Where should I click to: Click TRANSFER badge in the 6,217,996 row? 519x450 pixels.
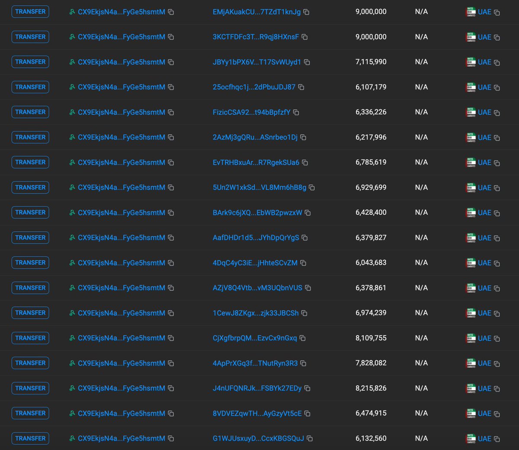30,137
